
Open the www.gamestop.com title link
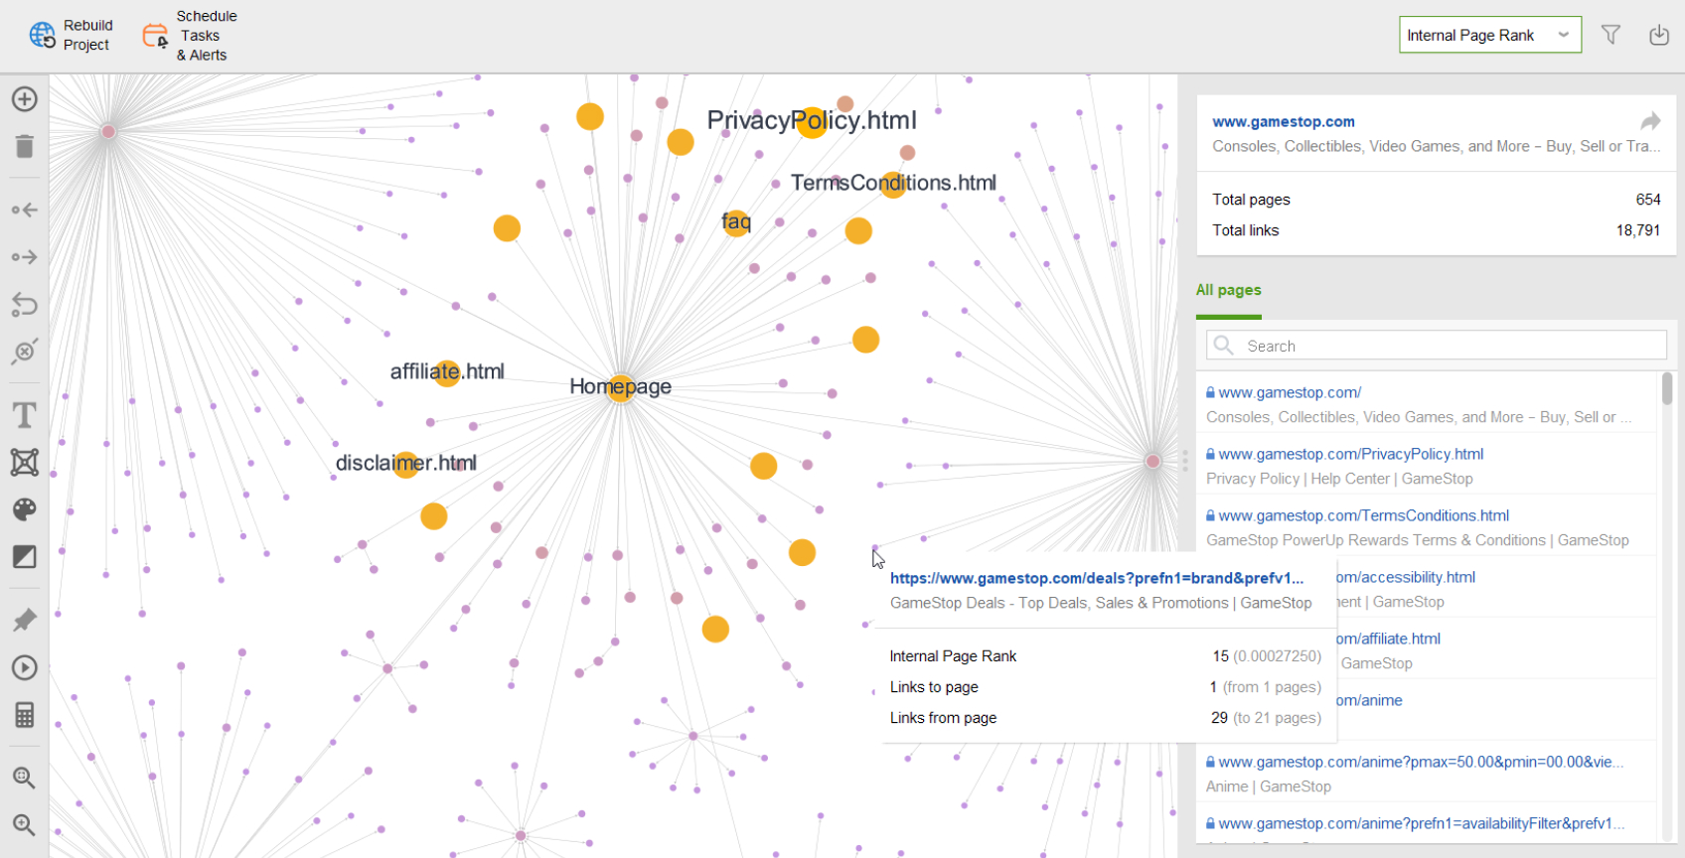[1284, 121]
